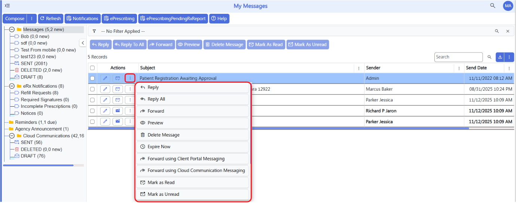Check the Marcus Baker row checkbox
This screenshot has height=204, width=517.
(92, 89)
